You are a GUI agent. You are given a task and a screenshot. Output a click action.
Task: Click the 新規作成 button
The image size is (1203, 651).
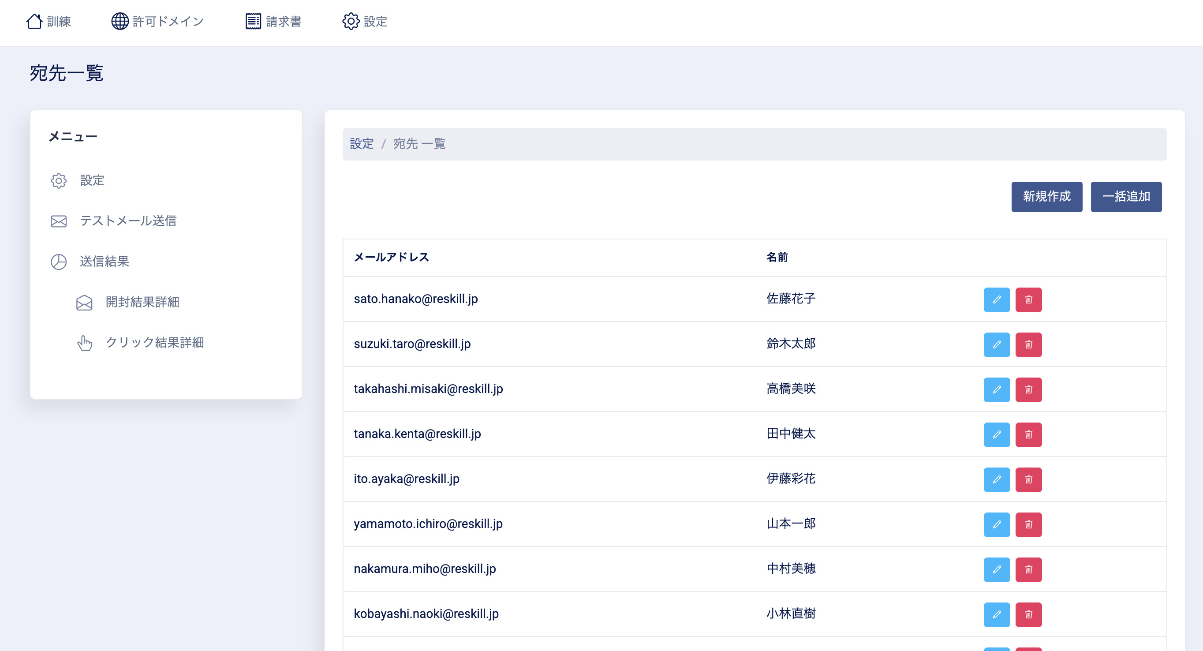1046,197
